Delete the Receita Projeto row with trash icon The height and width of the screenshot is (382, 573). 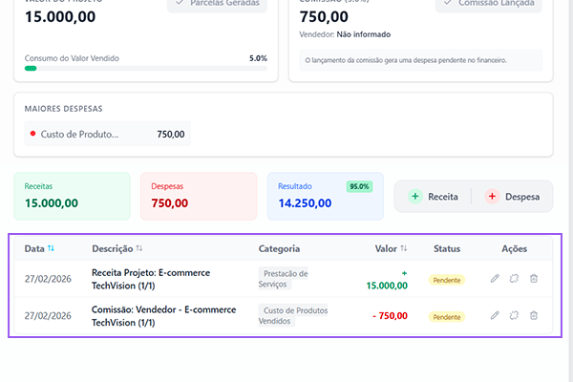[x=534, y=279]
